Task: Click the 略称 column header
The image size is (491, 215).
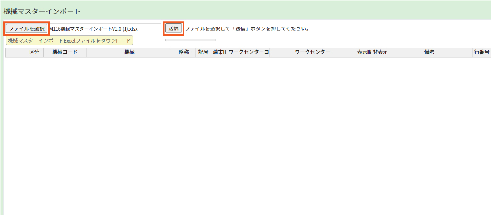Action: (183, 53)
